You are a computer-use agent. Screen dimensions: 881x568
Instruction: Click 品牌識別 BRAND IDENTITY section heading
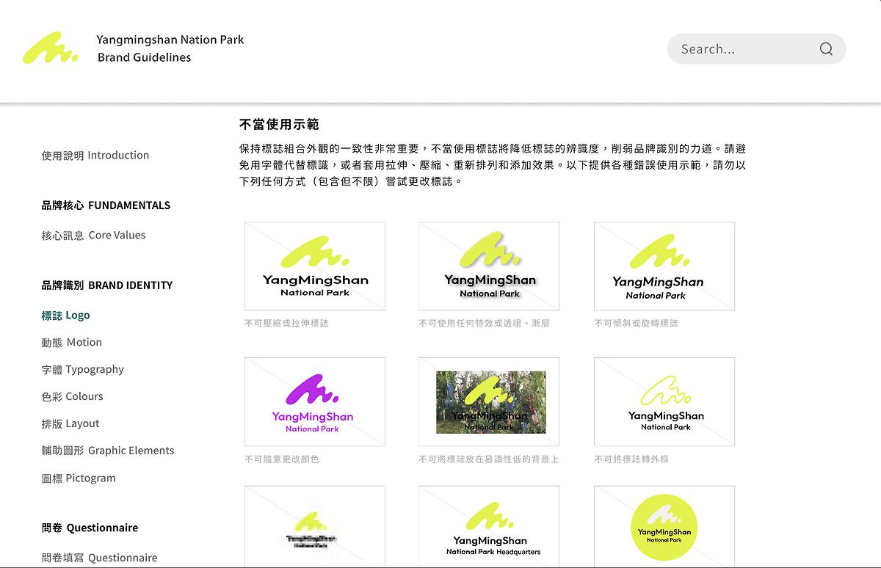106,285
